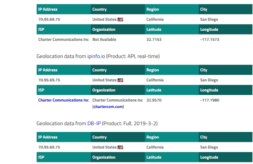Click the non-linked Charter Communications Inc ISP cell
This screenshot has height=164, width=253.
click(x=63, y=40)
